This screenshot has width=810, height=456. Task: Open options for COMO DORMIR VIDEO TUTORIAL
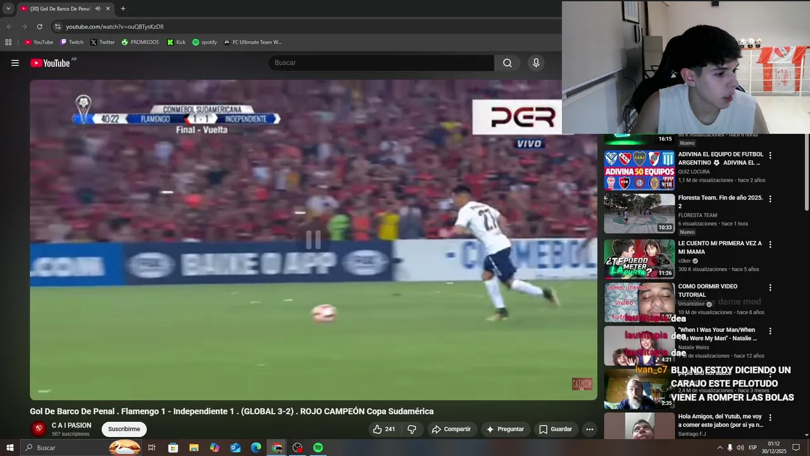coord(770,288)
